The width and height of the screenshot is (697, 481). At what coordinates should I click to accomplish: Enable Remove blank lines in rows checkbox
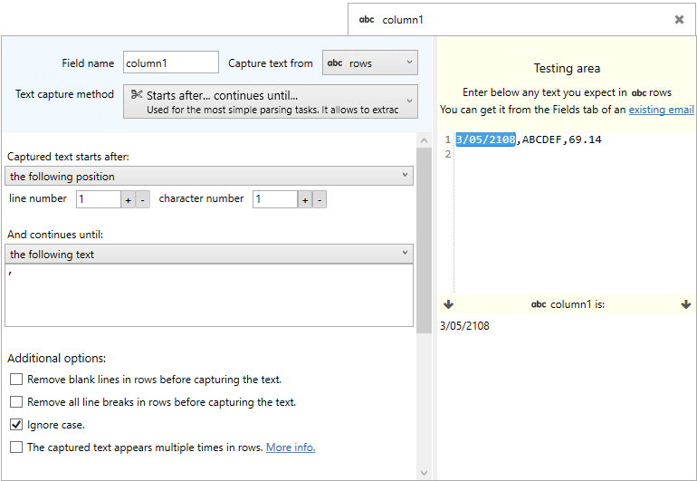tap(16, 380)
